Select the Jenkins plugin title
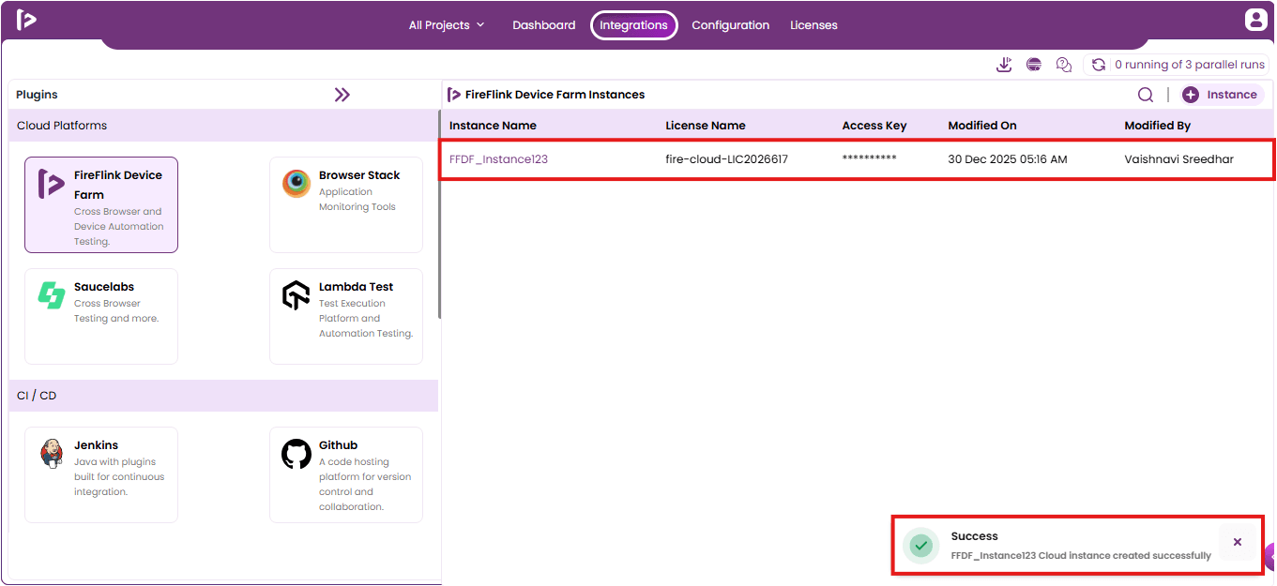The image size is (1277, 586). coord(97,445)
